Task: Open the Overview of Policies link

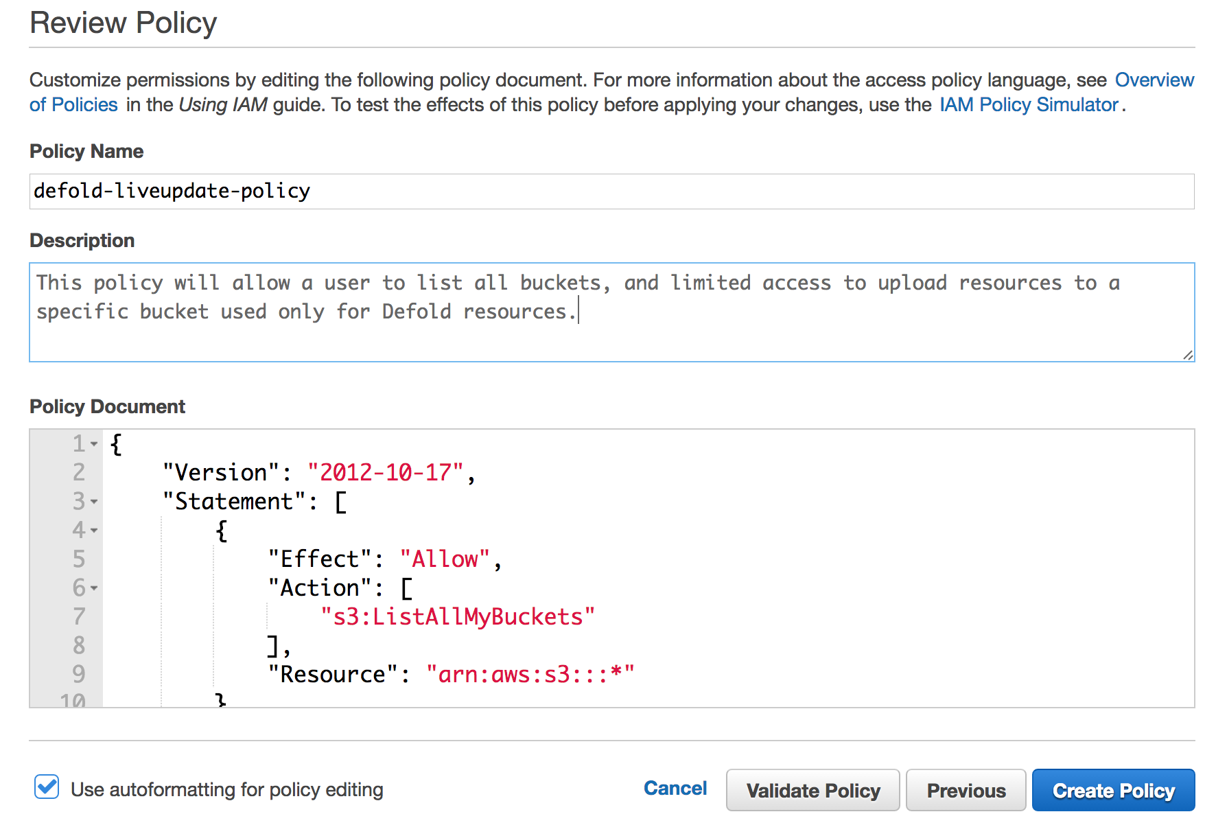Action: click(x=1154, y=80)
